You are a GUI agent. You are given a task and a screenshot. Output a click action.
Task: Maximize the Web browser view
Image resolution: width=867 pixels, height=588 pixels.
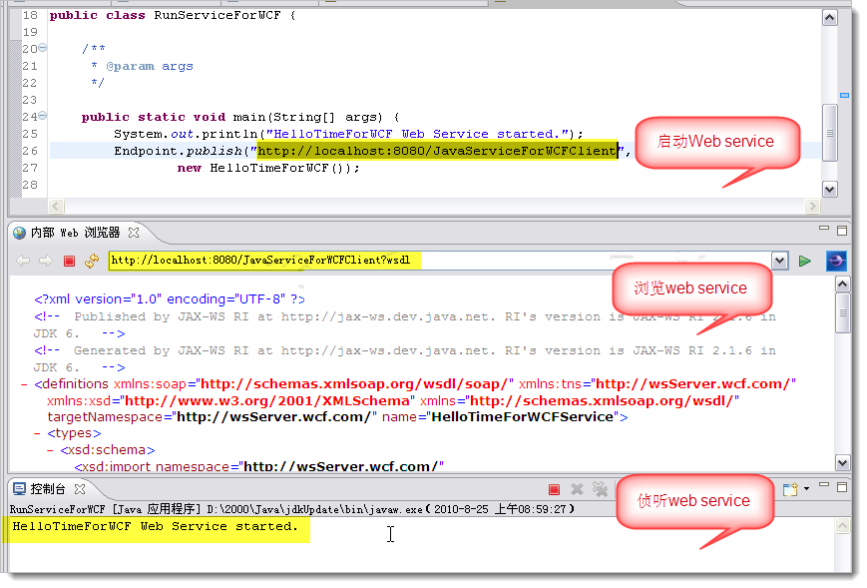[x=842, y=231]
